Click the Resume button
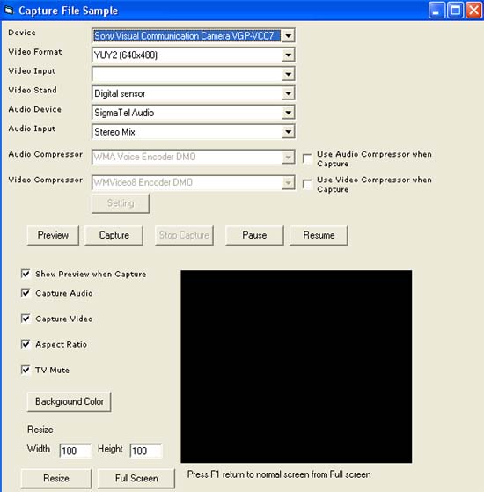484x492 pixels. [x=319, y=235]
